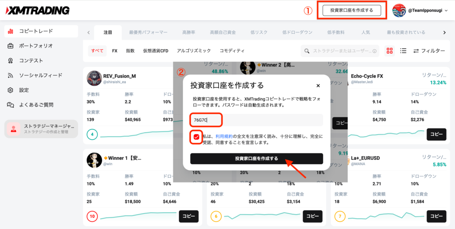Viewport: 455px width, 229px height.
Task: Filter by Commodities (コモディティ) category
Action: [x=232, y=51]
